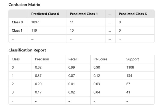
Task: Select F1-score value 0.12
Action: click(x=97, y=76)
